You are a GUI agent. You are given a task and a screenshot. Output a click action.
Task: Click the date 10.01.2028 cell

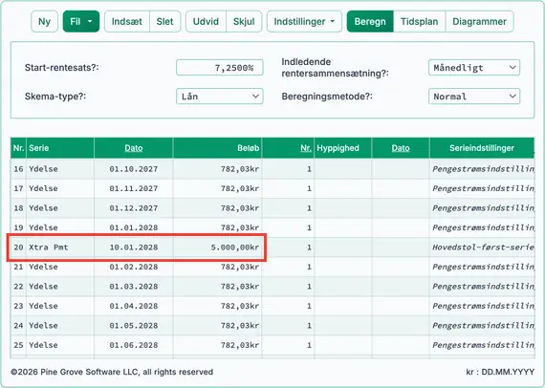point(134,248)
